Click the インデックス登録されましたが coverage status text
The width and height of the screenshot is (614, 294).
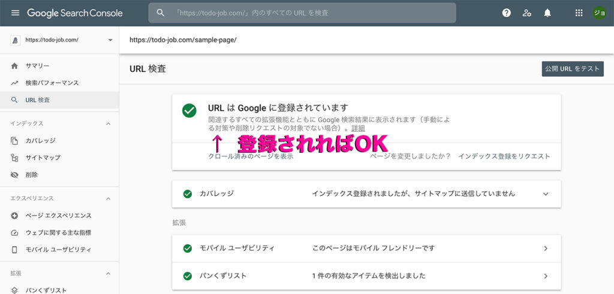[x=413, y=194]
